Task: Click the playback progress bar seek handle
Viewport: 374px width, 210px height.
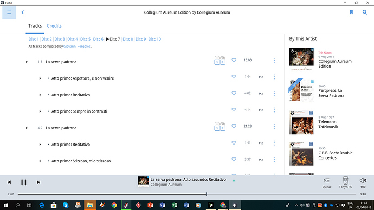Action: point(207,194)
